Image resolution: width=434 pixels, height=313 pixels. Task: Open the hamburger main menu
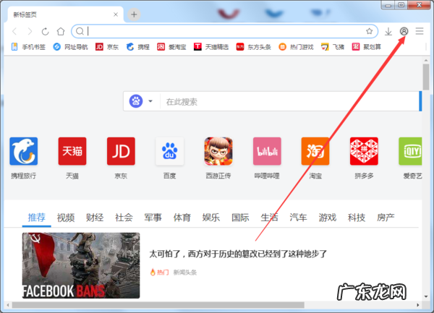(420, 31)
